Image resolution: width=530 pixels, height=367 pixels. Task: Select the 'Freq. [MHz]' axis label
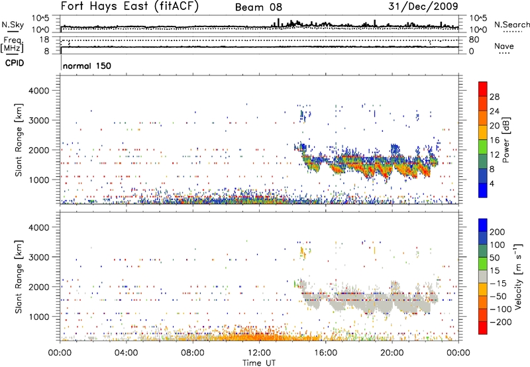point(13,45)
